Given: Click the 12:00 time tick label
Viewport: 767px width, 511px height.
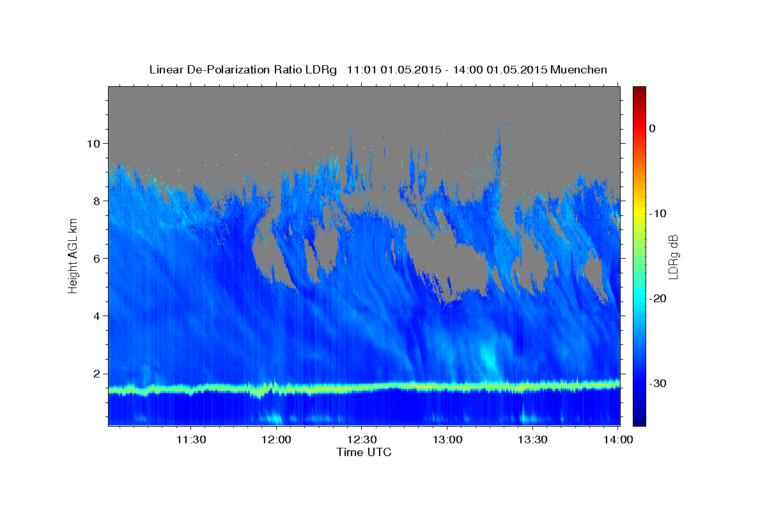Looking at the screenshot, I should coord(277,439).
